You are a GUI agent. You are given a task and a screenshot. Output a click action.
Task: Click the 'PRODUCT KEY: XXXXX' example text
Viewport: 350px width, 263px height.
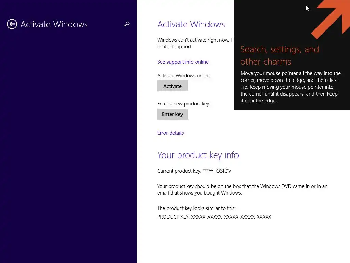[214, 217]
